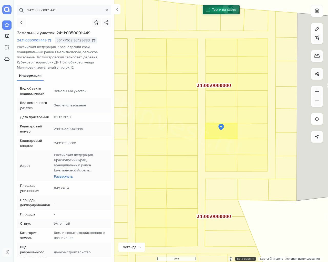Select the ruler measurement tool
This screenshot has height=262, width=328.
(x=317, y=29)
